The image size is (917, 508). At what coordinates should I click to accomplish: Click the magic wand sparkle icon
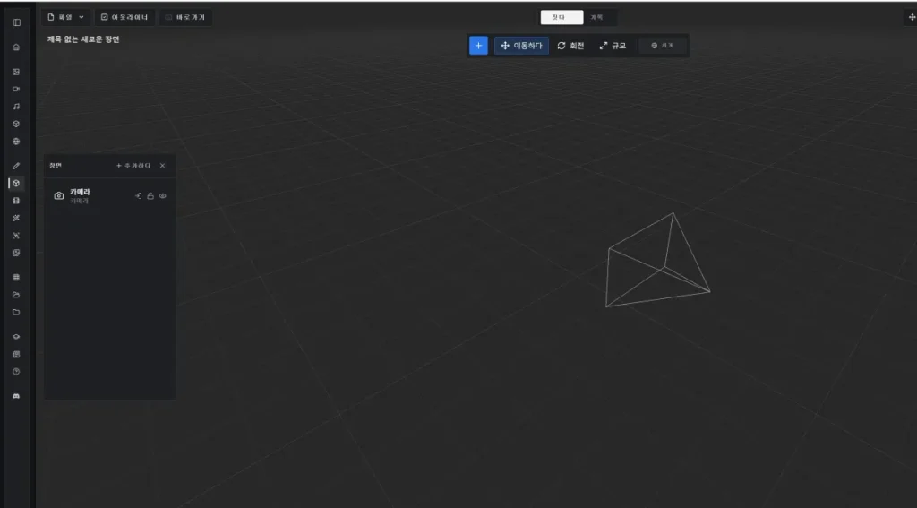pyautogui.click(x=16, y=219)
